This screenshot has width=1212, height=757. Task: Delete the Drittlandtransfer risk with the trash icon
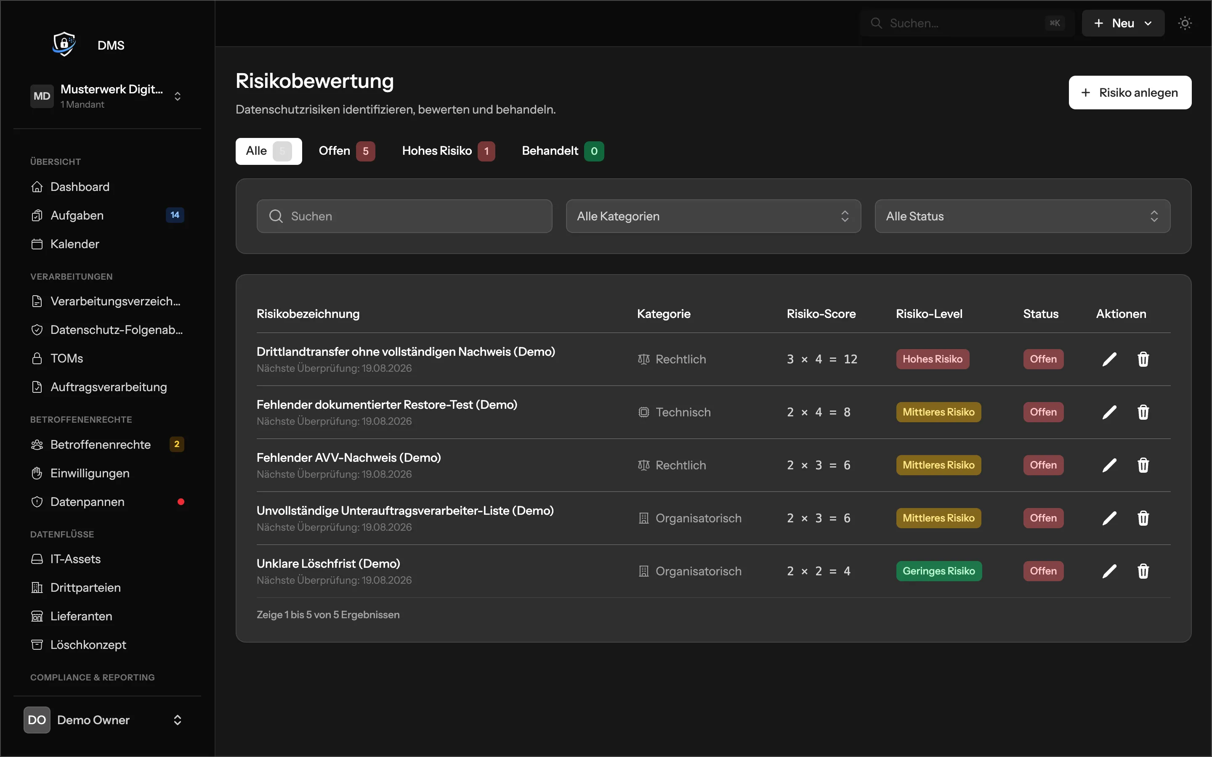[1143, 359]
